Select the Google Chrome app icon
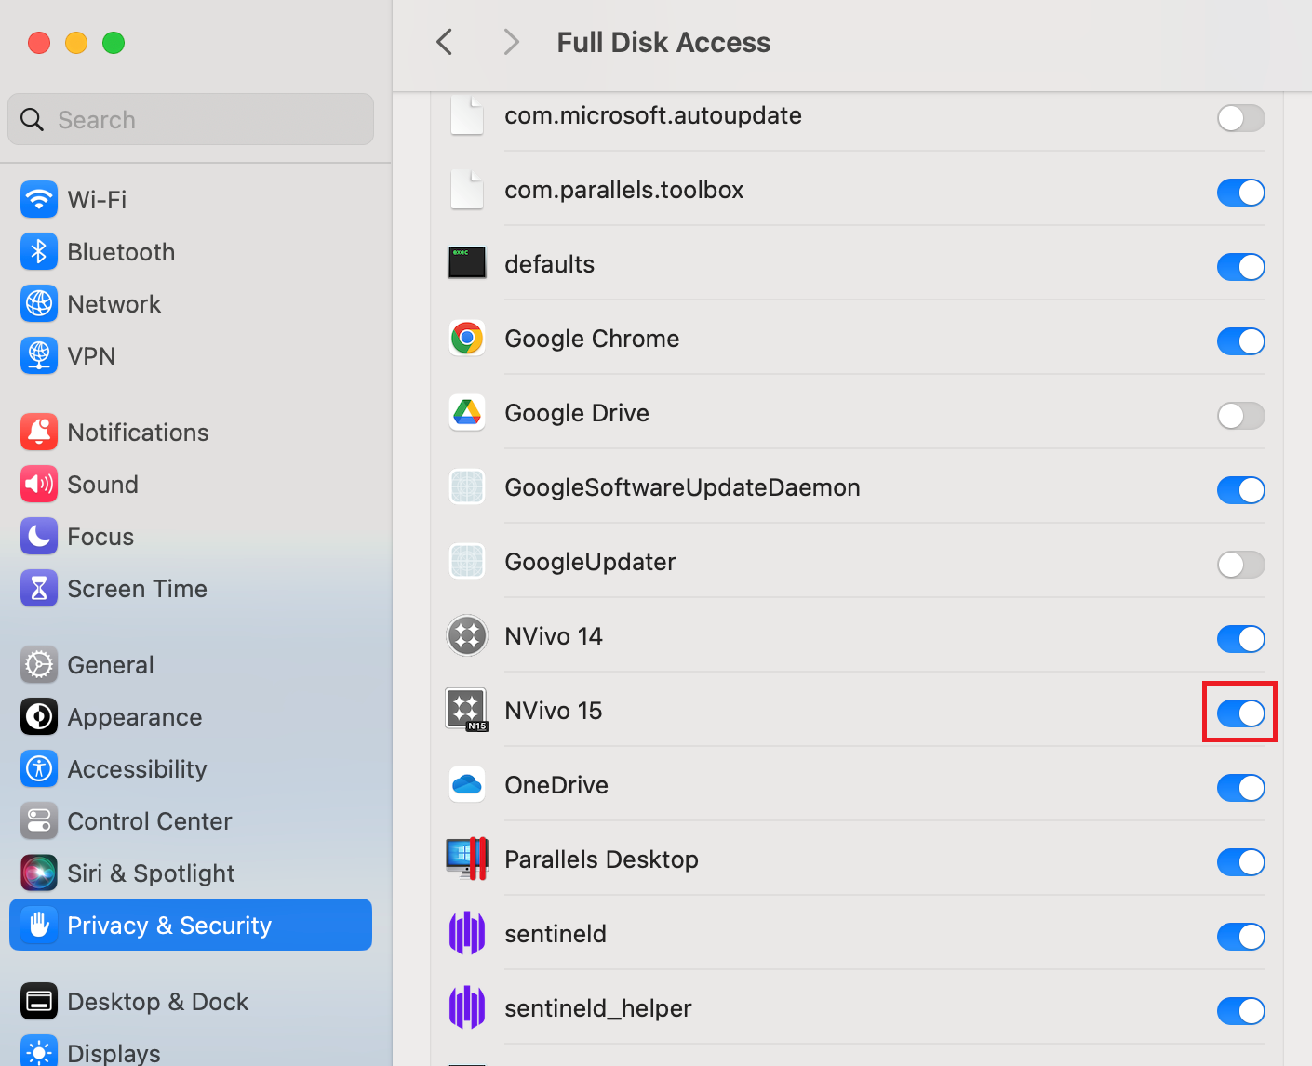This screenshot has height=1066, width=1312. click(x=466, y=338)
